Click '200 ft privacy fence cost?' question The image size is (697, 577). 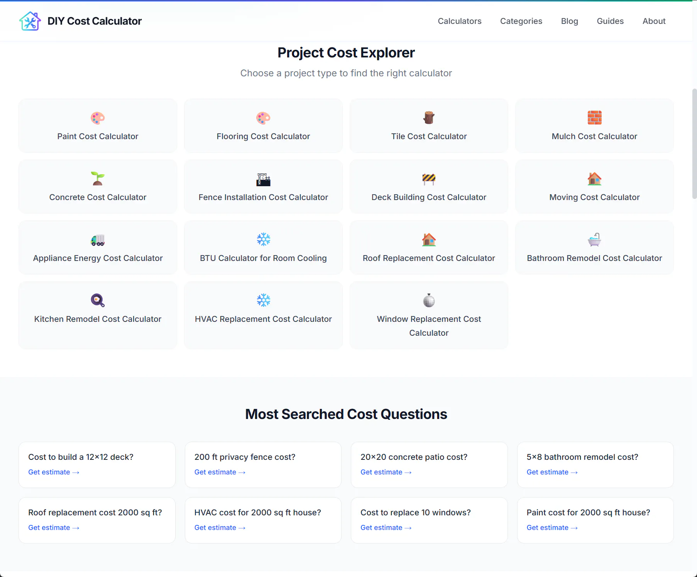[x=245, y=457]
